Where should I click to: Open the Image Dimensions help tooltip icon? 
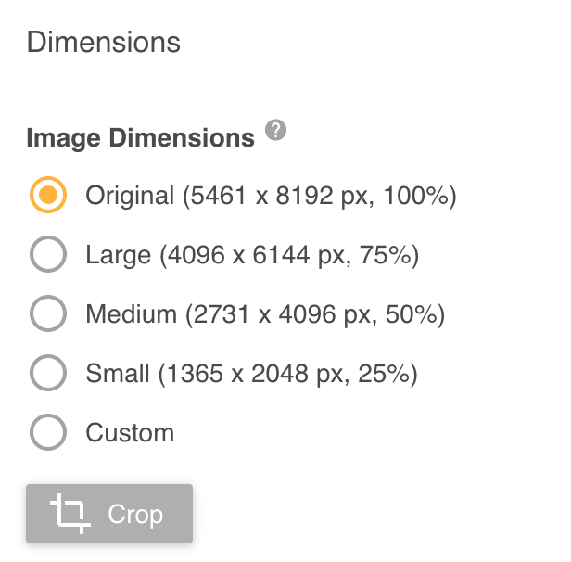274,131
